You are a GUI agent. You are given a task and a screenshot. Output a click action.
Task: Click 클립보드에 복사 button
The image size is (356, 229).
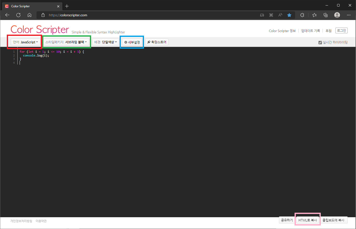point(333,220)
